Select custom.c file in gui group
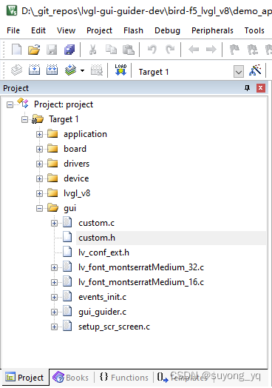 (96, 223)
